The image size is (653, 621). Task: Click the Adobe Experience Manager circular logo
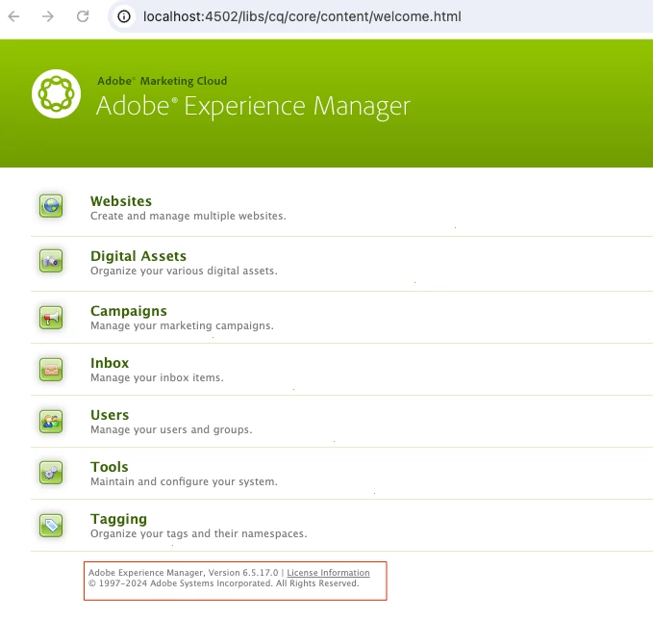coord(56,93)
